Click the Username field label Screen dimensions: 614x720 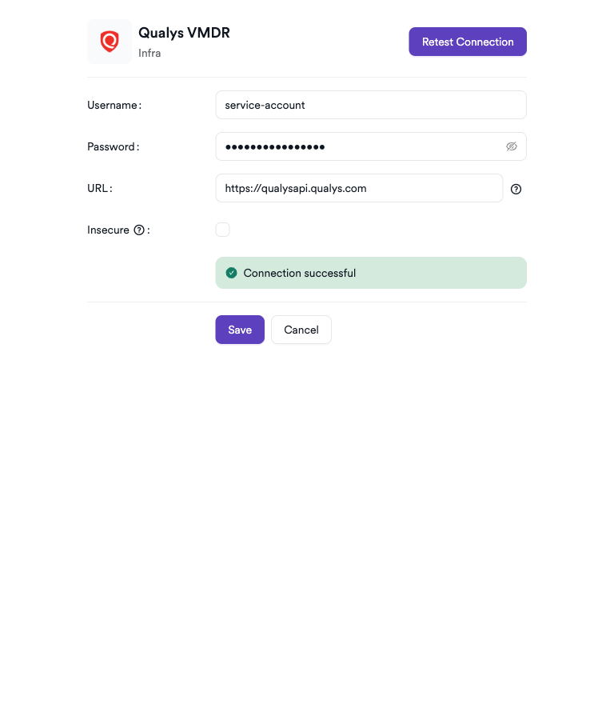pyautogui.click(x=114, y=105)
